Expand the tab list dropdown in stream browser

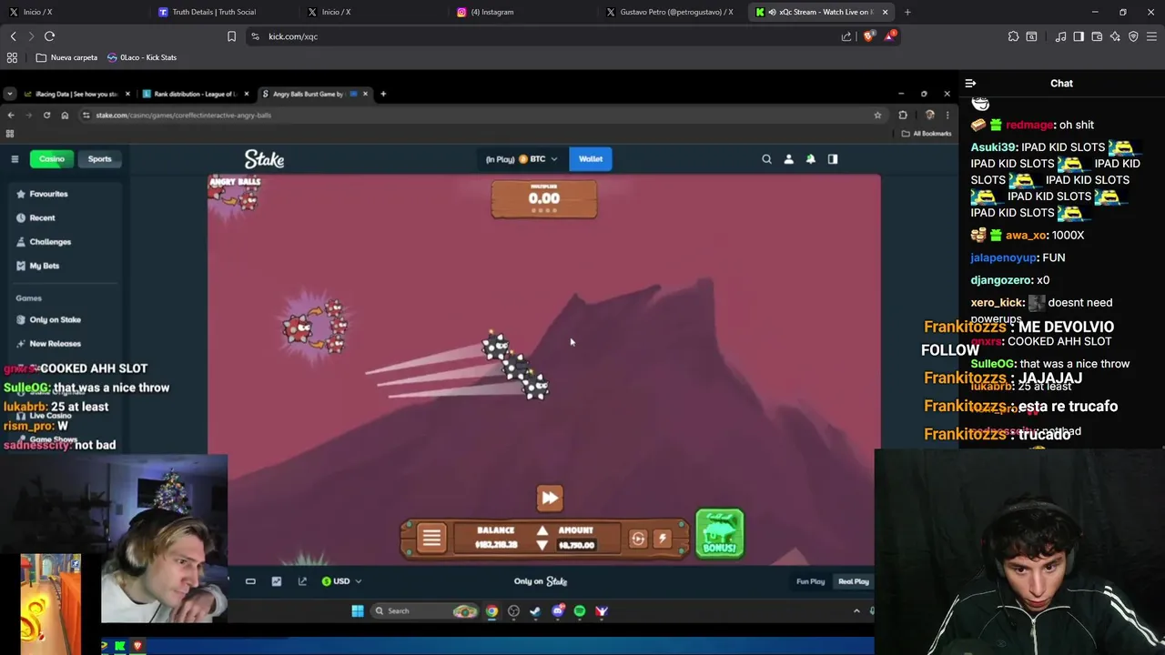click(9, 94)
